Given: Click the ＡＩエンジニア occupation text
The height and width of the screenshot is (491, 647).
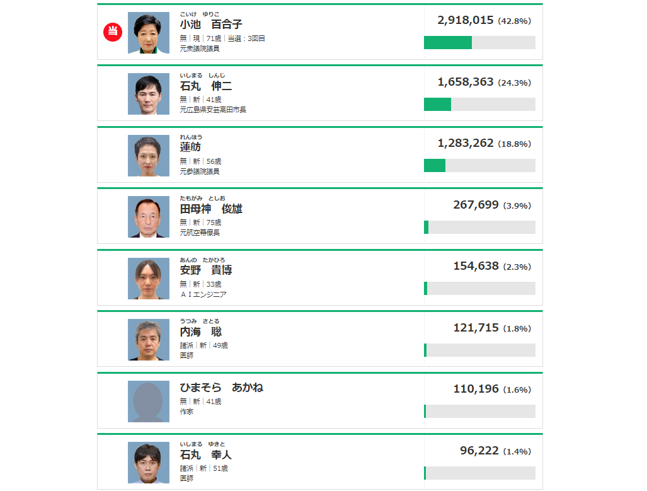Looking at the screenshot, I should point(203,294).
